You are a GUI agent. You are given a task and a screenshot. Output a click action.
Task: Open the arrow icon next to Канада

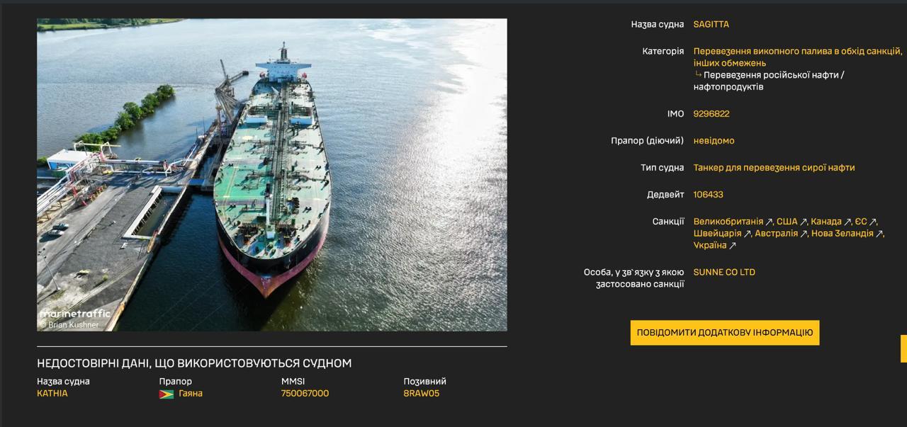(x=847, y=222)
